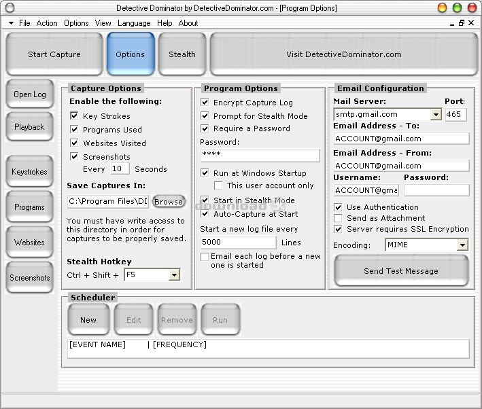This screenshot has width=482, height=409.
Task: Toggle Run at Windows Startup checkbox
Action: coord(205,173)
